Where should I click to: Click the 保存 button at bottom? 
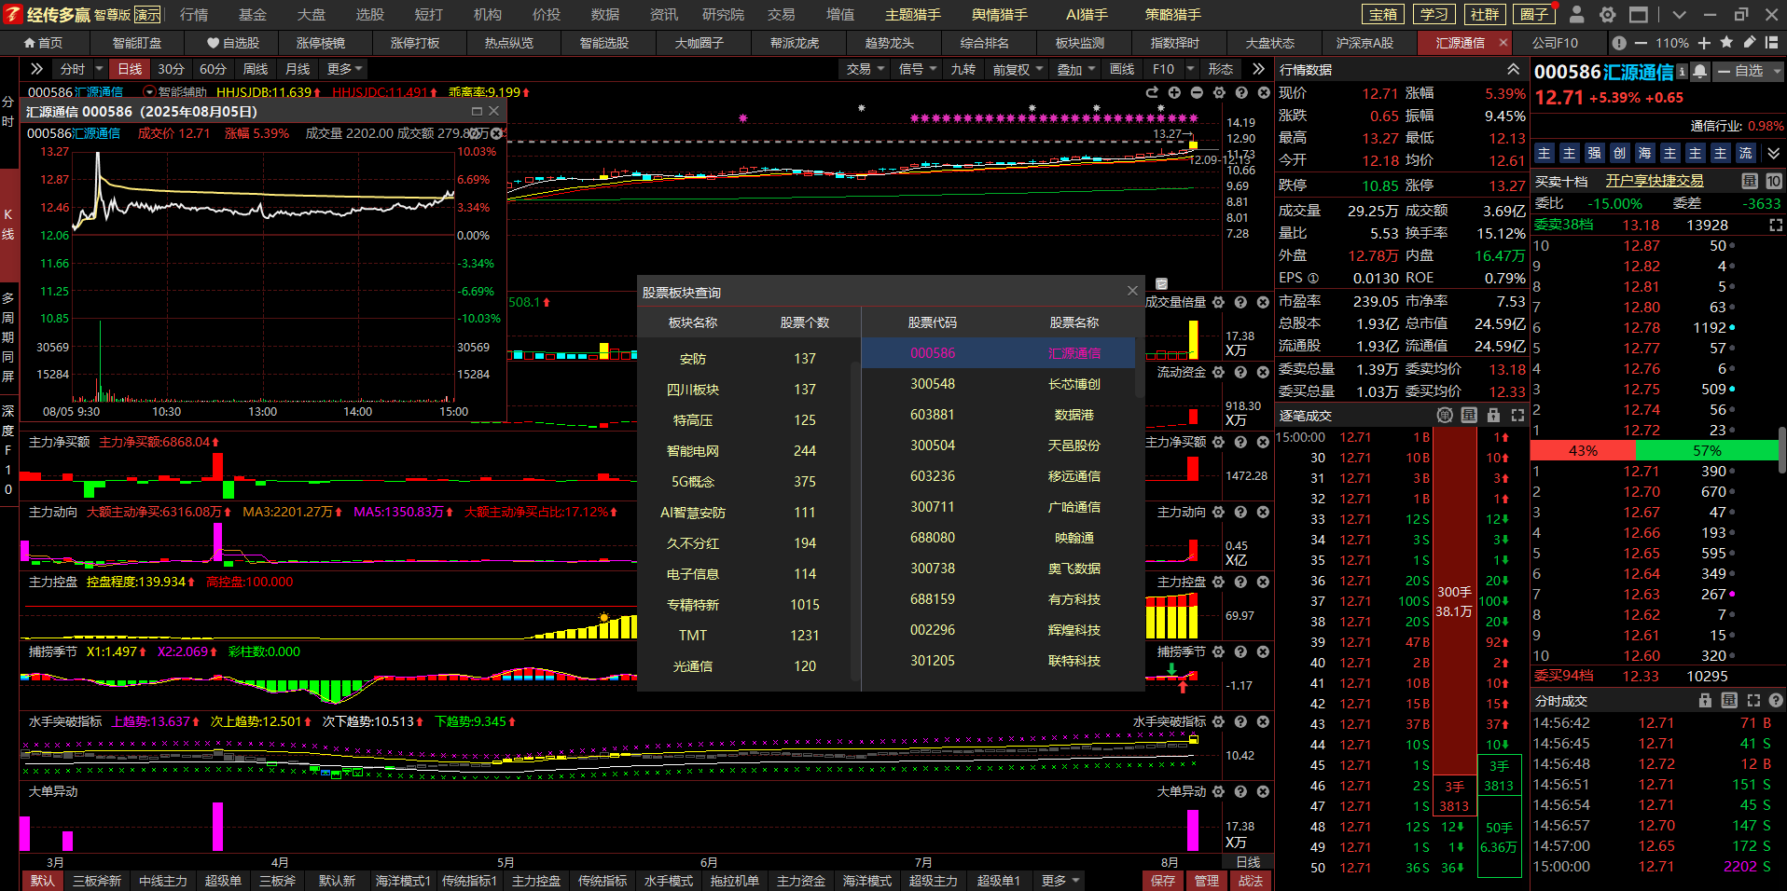[1162, 881]
